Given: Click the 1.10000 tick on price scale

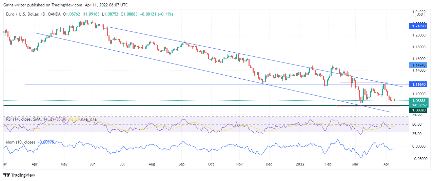Looking at the screenshot, I should pos(419,94).
